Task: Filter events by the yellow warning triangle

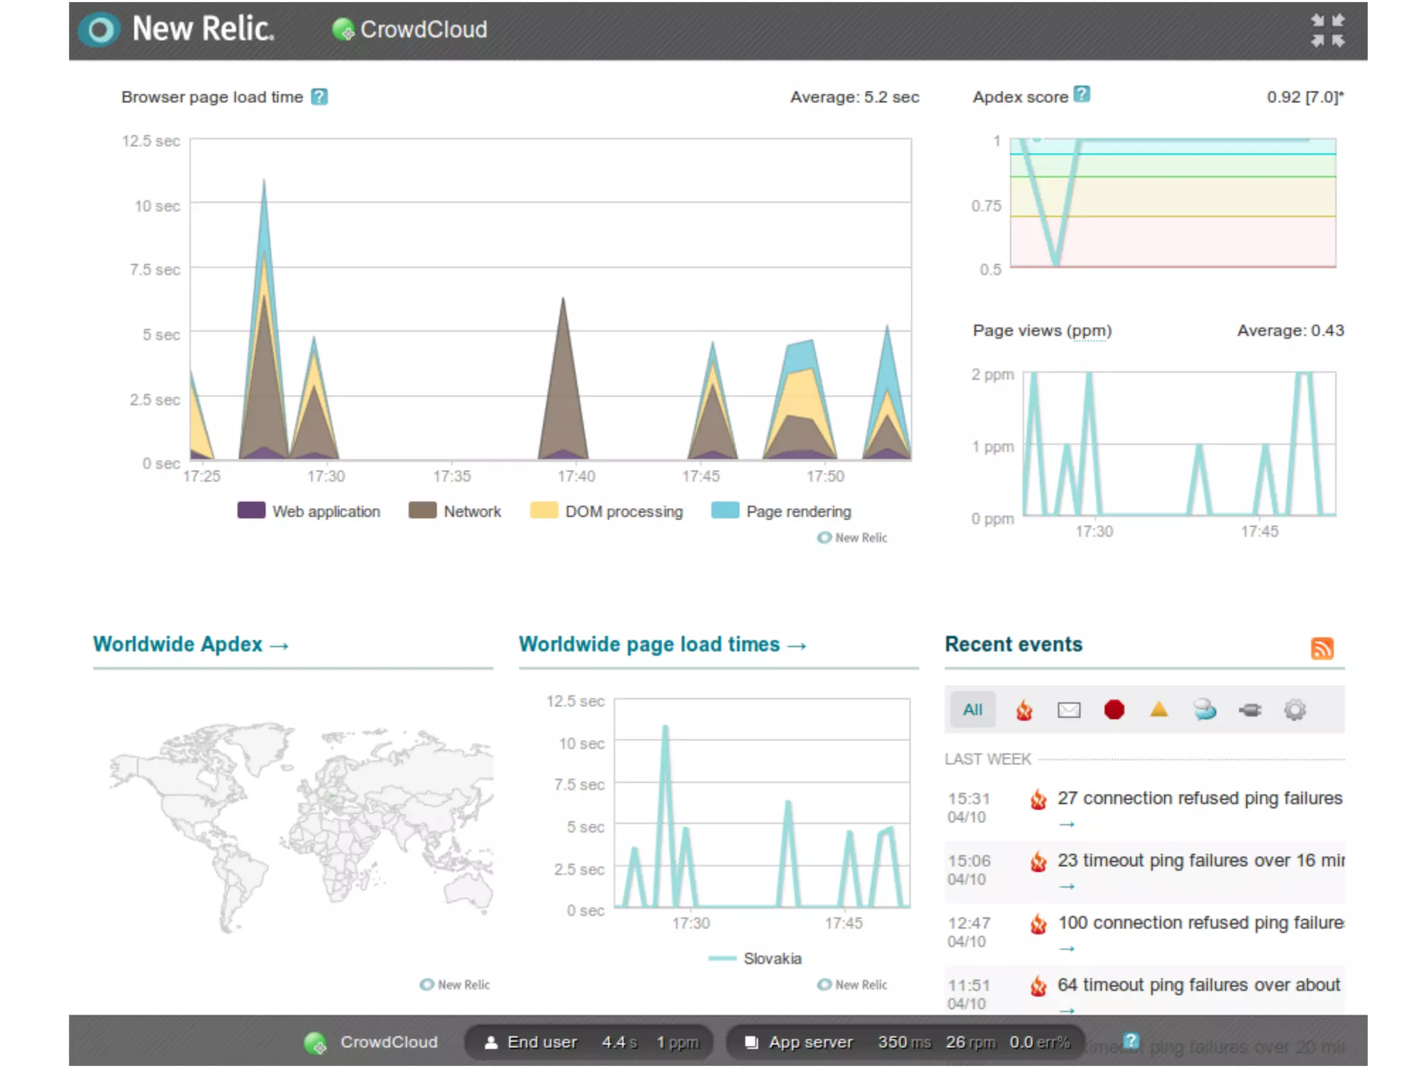Action: [x=1158, y=710]
